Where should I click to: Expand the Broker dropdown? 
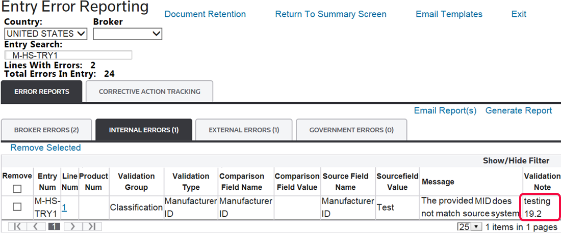pyautogui.click(x=127, y=34)
